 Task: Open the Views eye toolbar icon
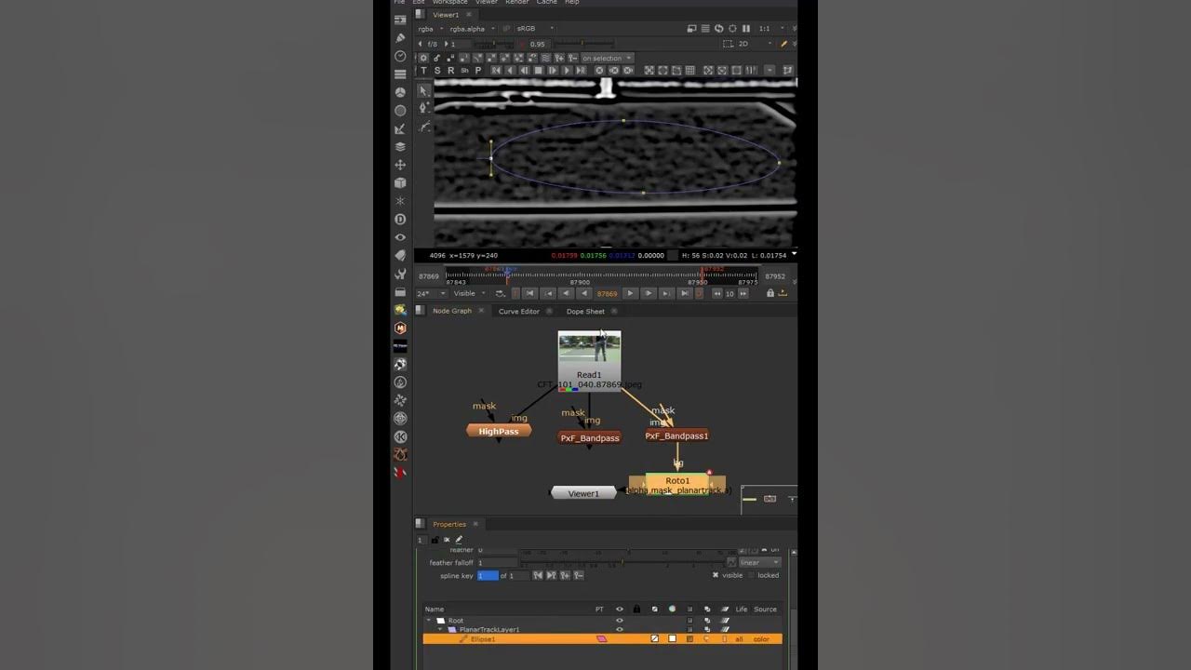point(400,237)
